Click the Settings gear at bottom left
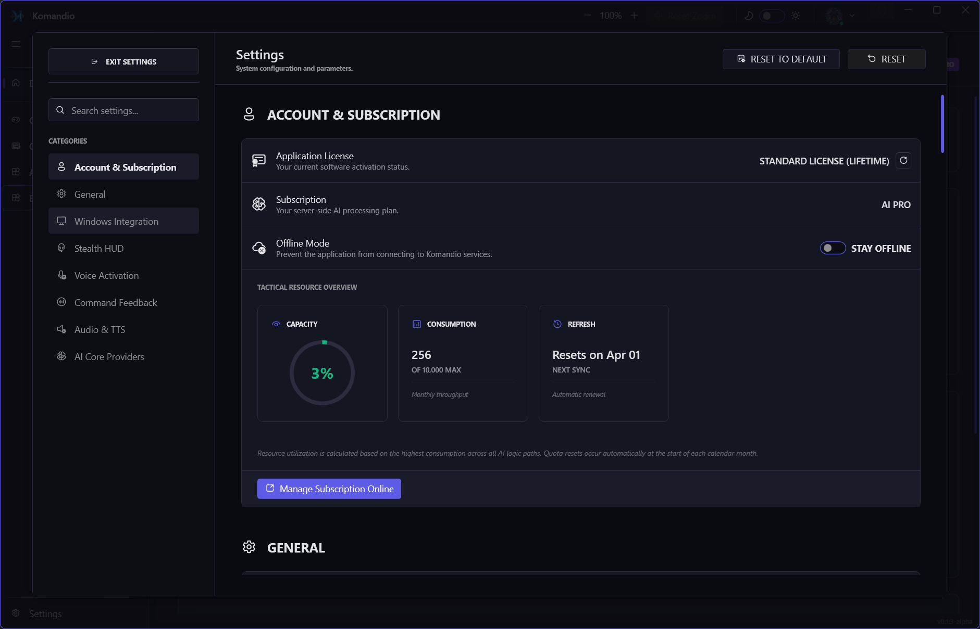Image resolution: width=980 pixels, height=629 pixels. pyautogui.click(x=16, y=613)
